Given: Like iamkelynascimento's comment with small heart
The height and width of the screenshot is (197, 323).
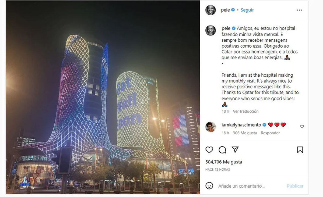Looking at the screenshot, I should pos(302,126).
